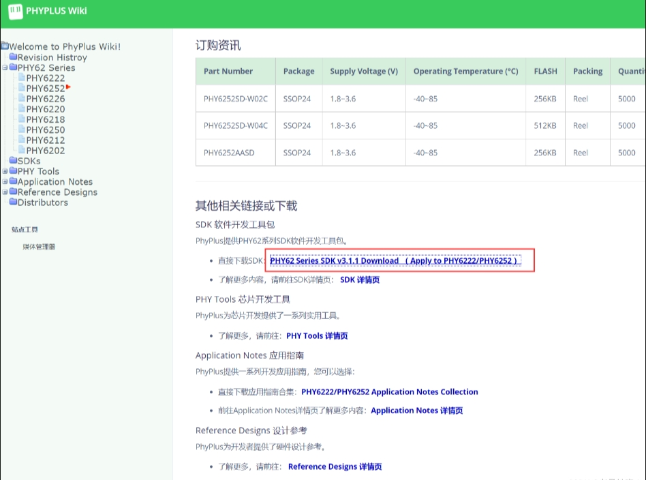Open Application Notes in the sidebar
Image resolution: width=646 pixels, height=480 pixels.
[55, 182]
